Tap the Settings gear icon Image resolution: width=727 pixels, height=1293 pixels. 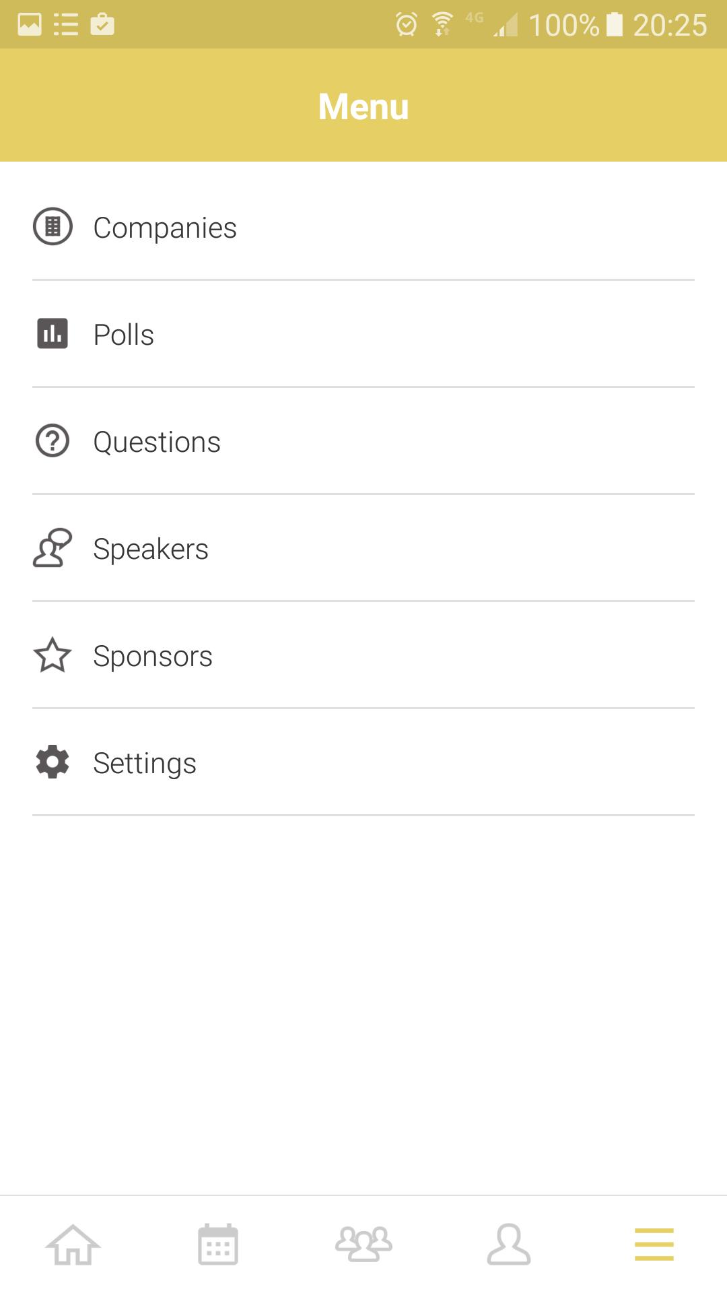click(x=53, y=762)
